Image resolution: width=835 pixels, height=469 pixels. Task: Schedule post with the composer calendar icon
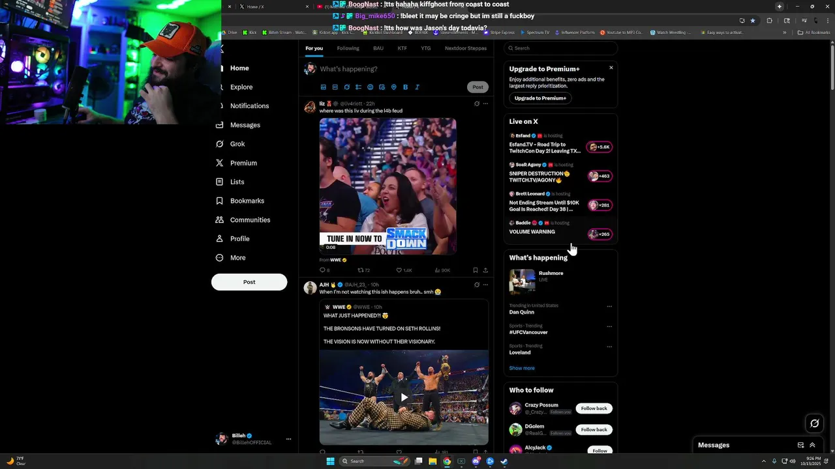click(x=382, y=87)
